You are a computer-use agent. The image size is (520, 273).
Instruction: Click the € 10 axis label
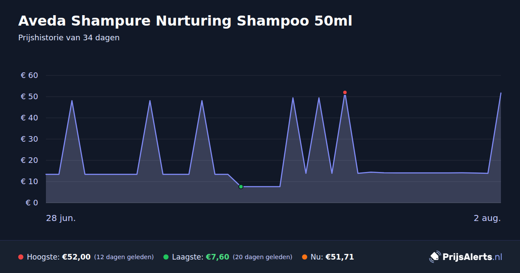29,182
